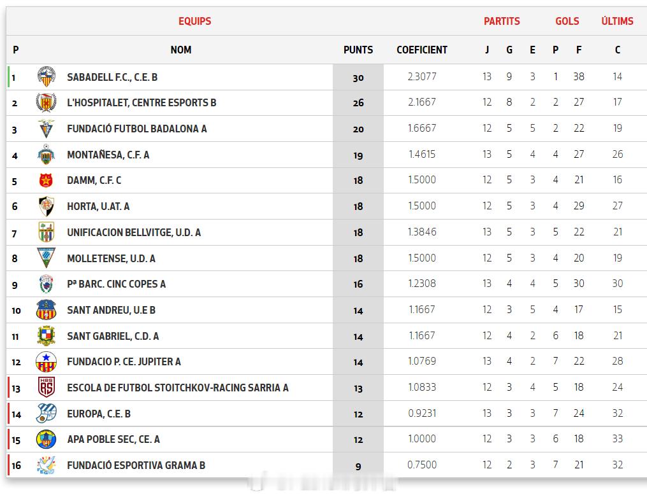Click the Sant Andreu U.E crest

46,310
